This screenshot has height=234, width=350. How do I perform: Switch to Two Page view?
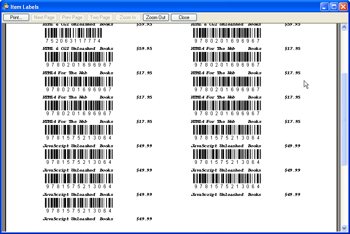coord(100,17)
